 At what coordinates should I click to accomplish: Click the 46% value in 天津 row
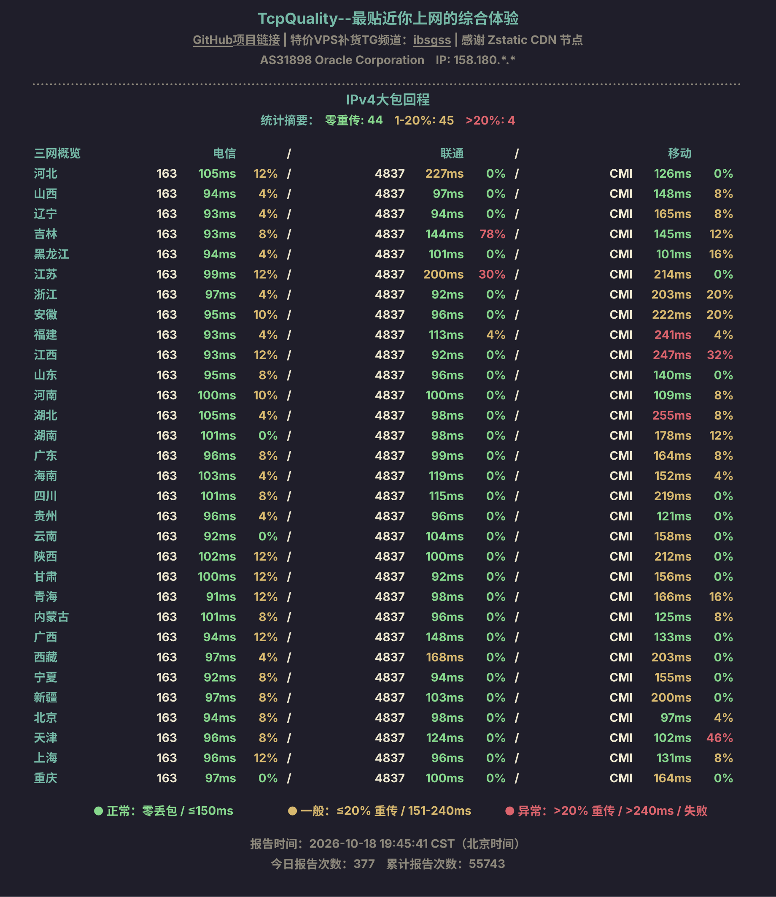(x=720, y=738)
